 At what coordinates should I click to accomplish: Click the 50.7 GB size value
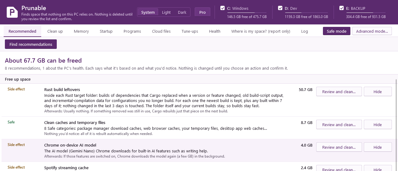point(306,89)
